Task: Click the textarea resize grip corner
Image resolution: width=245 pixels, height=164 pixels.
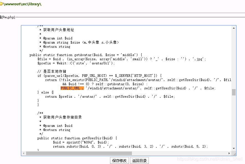Action: (x=234, y=154)
